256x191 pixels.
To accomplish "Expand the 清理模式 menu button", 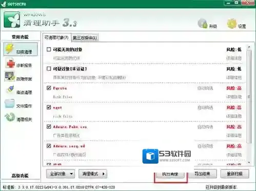I will click(x=93, y=174).
